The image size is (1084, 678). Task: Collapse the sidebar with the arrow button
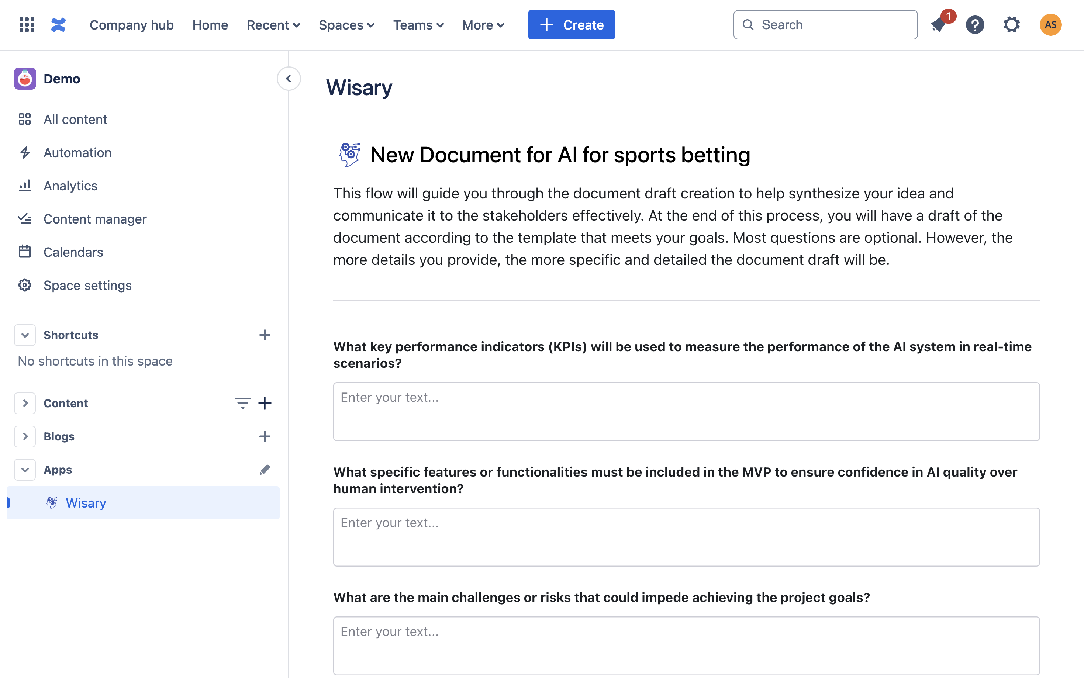(x=289, y=79)
